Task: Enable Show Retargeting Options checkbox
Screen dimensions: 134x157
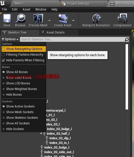Action: pyautogui.click(x=3, y=49)
